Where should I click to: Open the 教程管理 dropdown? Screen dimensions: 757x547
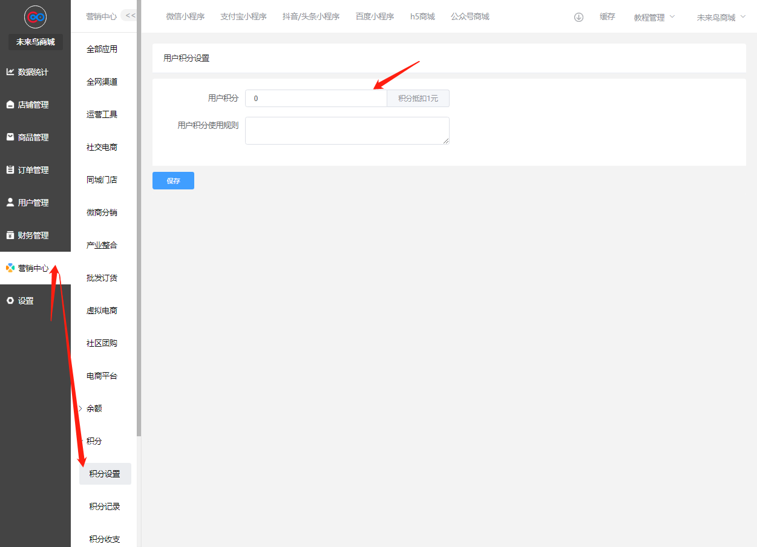654,18
